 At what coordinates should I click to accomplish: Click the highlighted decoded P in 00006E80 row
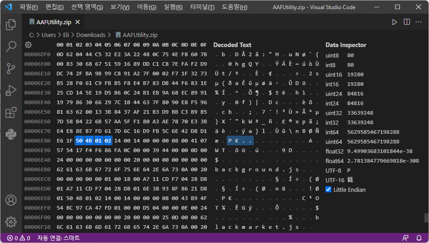point(230,141)
